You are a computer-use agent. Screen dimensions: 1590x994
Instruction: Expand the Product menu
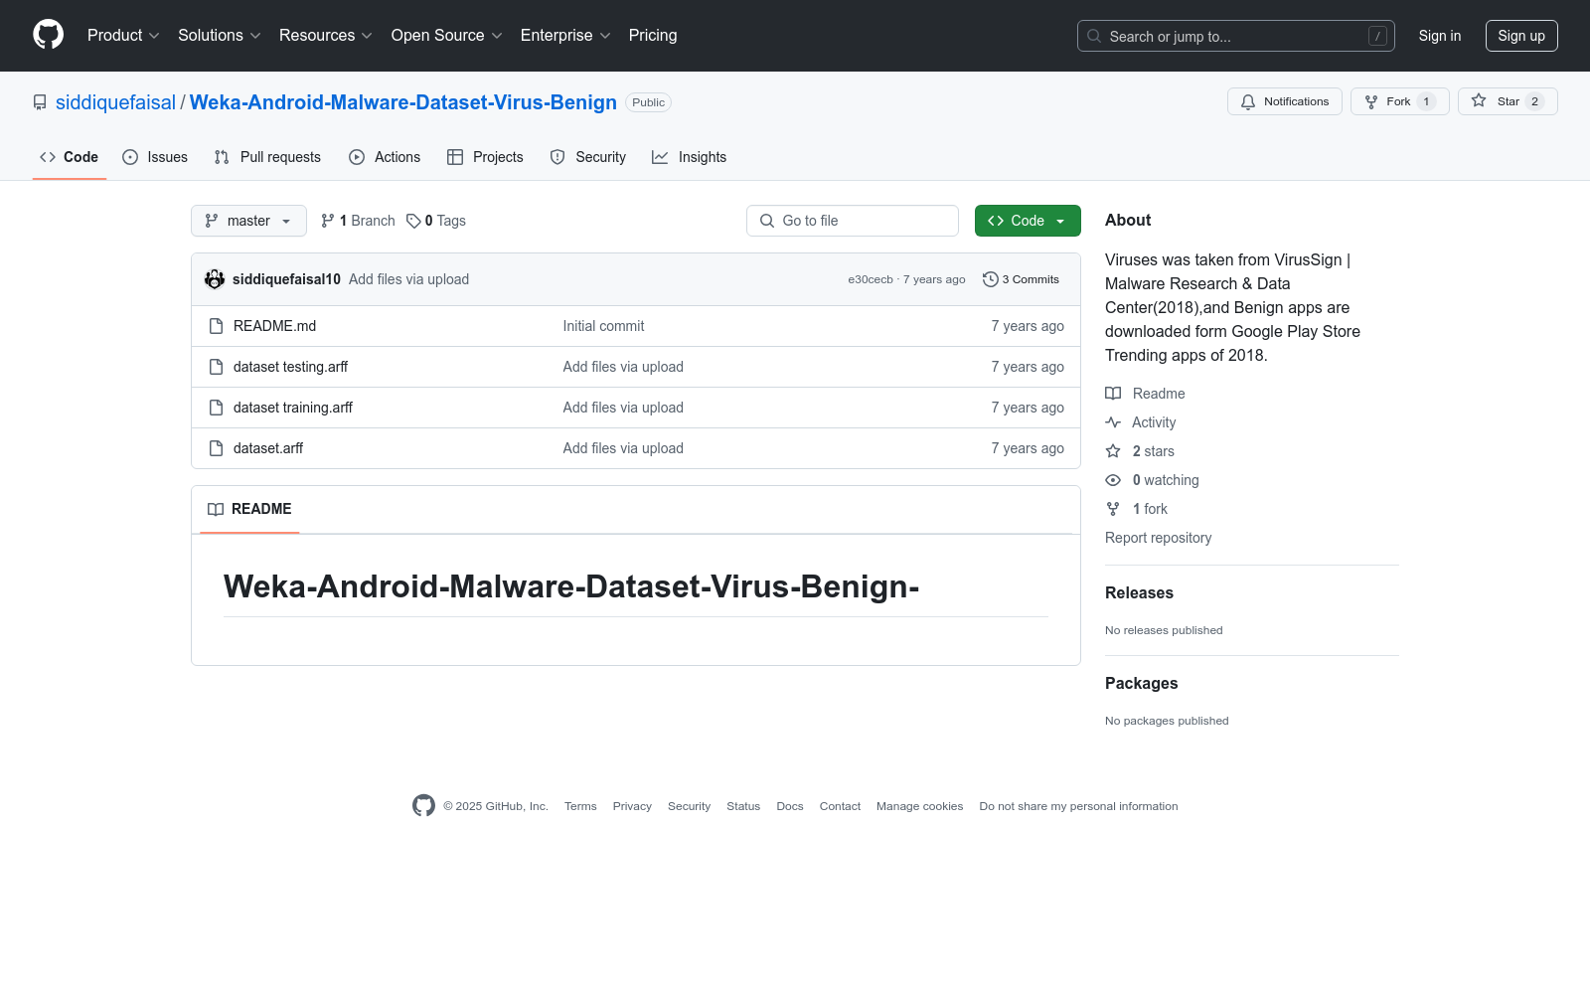click(124, 36)
